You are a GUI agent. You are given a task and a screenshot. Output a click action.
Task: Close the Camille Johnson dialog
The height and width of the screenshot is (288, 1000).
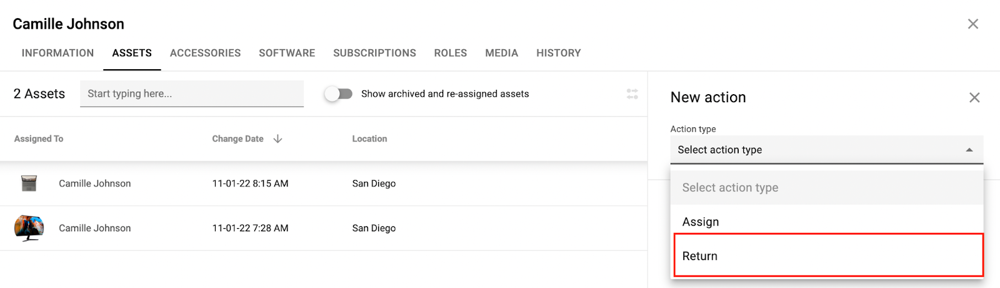pyautogui.click(x=973, y=24)
